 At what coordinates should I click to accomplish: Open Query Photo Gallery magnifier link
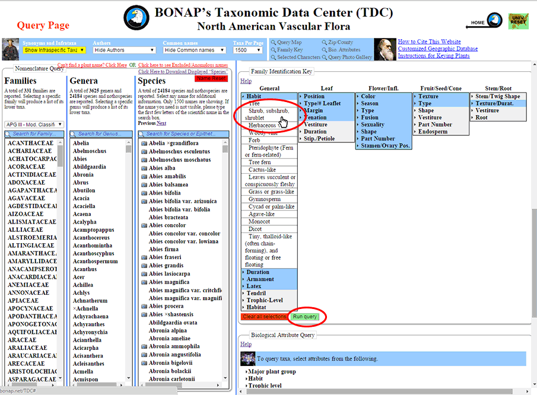[347, 57]
